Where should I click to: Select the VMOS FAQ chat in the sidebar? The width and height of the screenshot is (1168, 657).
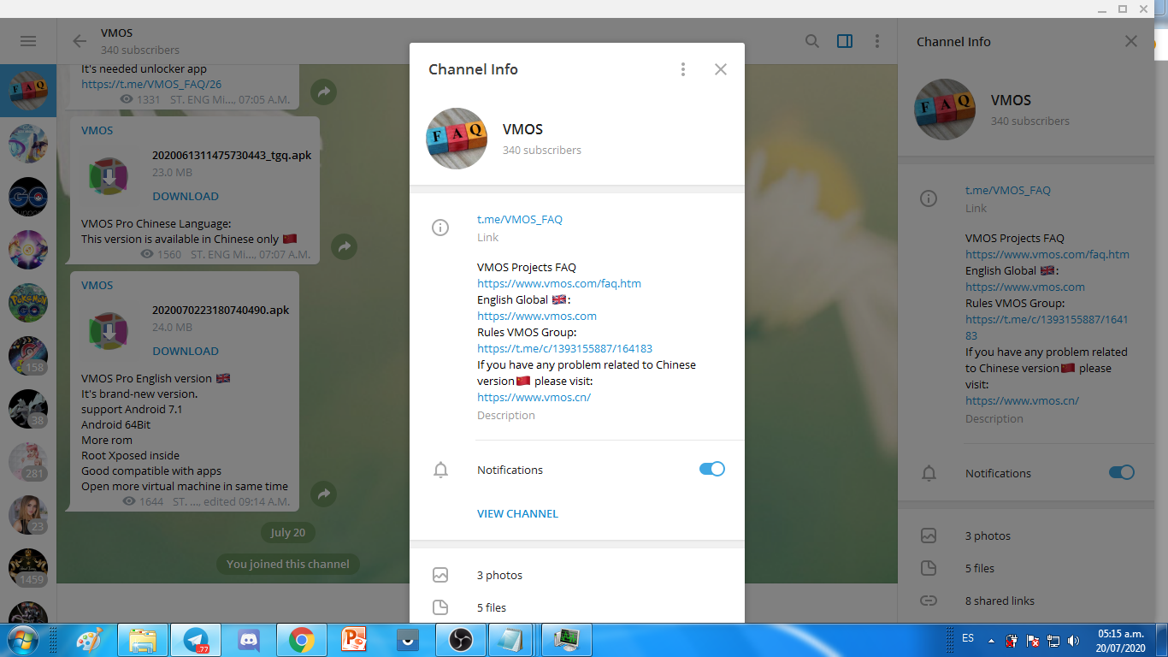pyautogui.click(x=28, y=91)
